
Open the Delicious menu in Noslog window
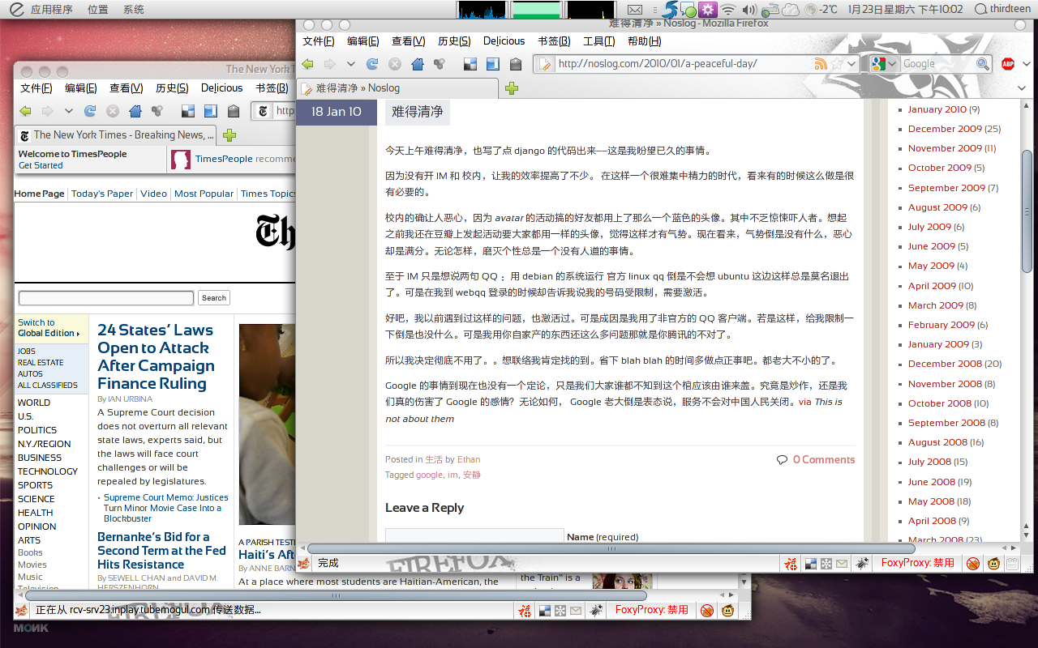pos(504,41)
